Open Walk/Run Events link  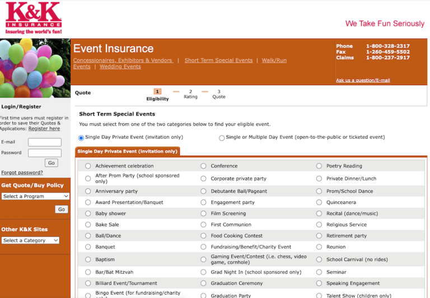pos(274,60)
